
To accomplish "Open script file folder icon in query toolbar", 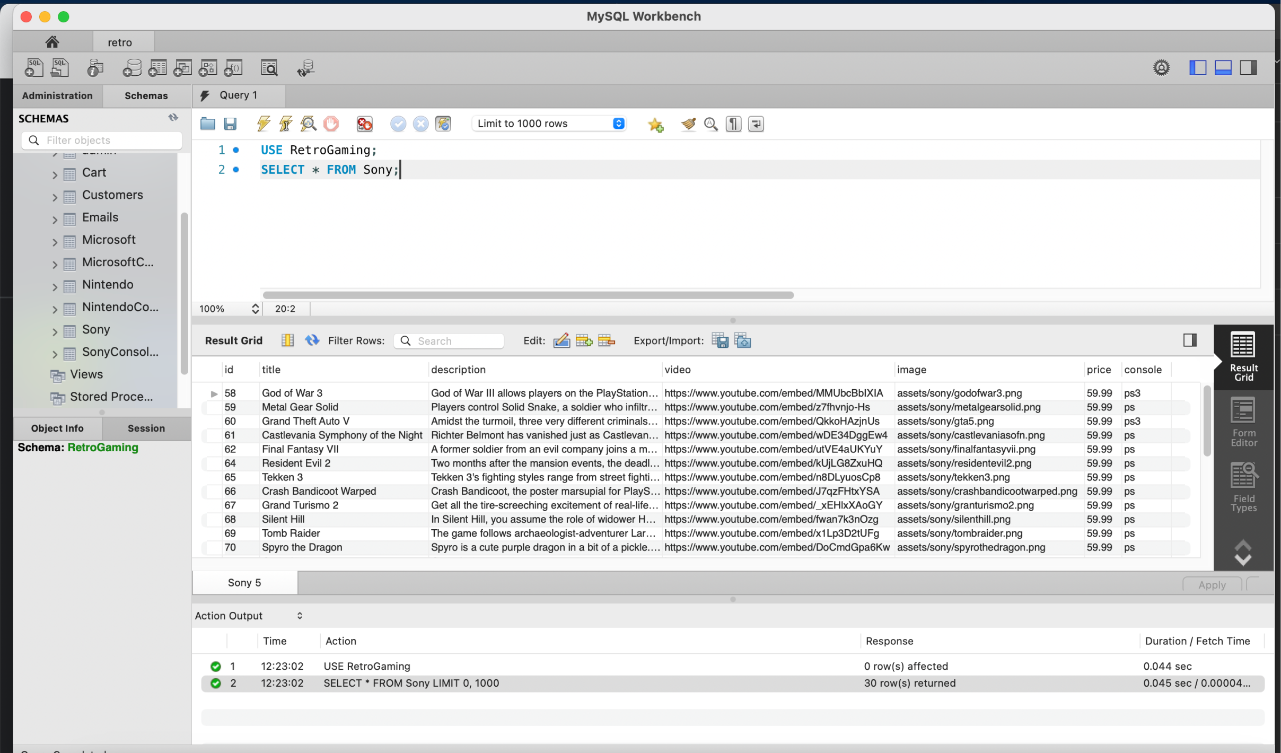I will tap(208, 124).
